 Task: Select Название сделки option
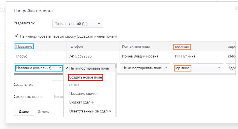point(83,93)
